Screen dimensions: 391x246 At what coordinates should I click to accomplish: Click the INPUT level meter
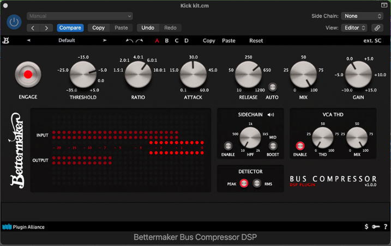[115, 135]
